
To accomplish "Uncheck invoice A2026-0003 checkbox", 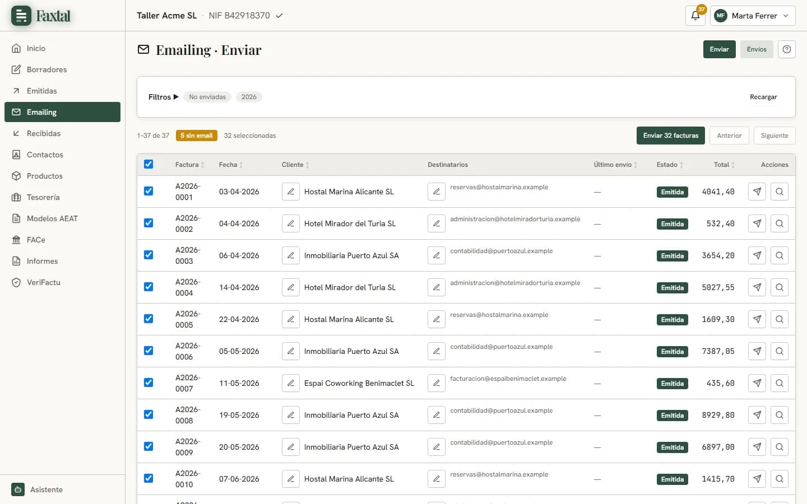I will tap(149, 255).
